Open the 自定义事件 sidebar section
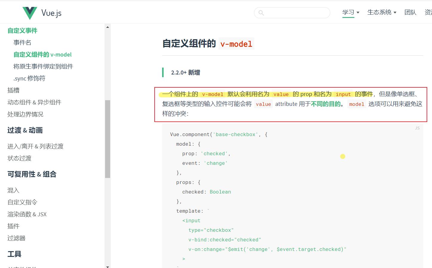This screenshot has width=432, height=268. 22,31
